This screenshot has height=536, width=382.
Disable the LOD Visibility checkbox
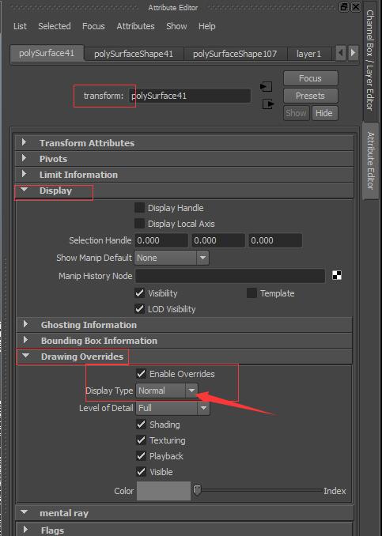point(139,309)
